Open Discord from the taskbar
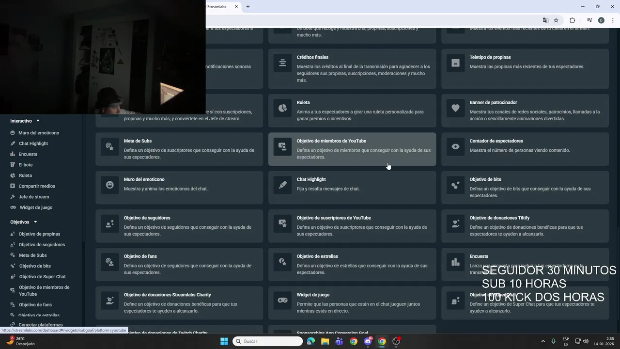Image resolution: width=620 pixels, height=349 pixels. (368, 341)
